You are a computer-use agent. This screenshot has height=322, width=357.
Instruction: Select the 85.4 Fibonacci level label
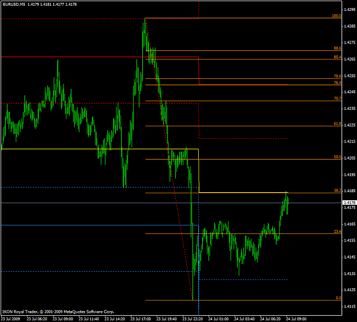[x=338, y=57]
